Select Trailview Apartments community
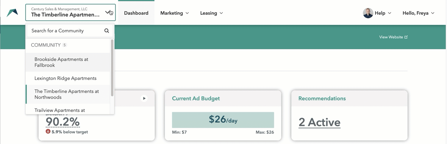This screenshot has height=144, width=447. tap(60, 110)
